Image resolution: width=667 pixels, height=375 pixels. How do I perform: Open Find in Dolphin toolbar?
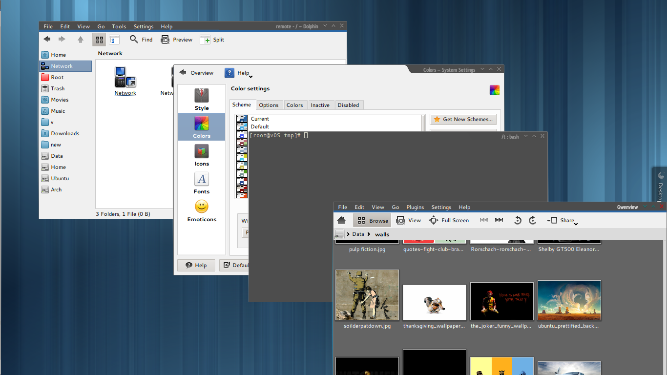(x=141, y=40)
